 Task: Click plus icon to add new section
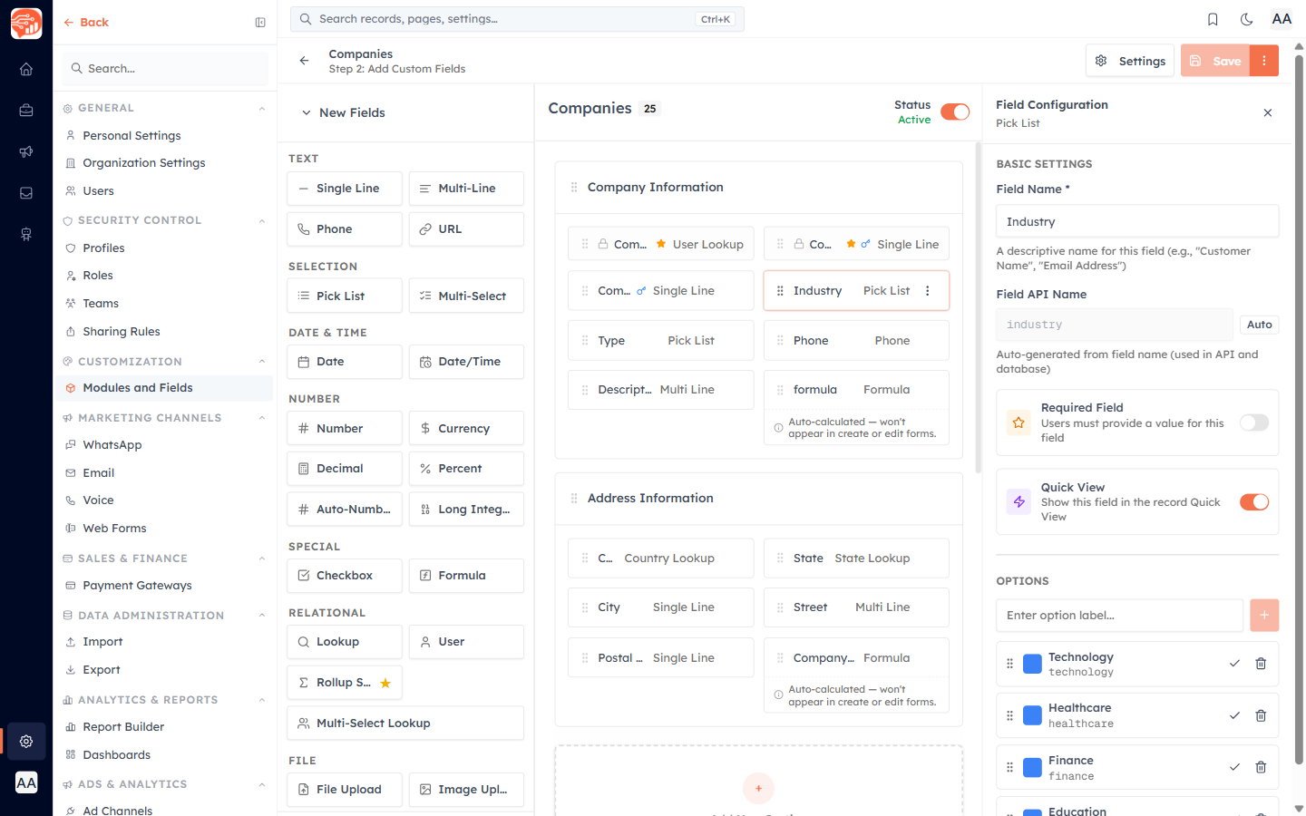[758, 788]
